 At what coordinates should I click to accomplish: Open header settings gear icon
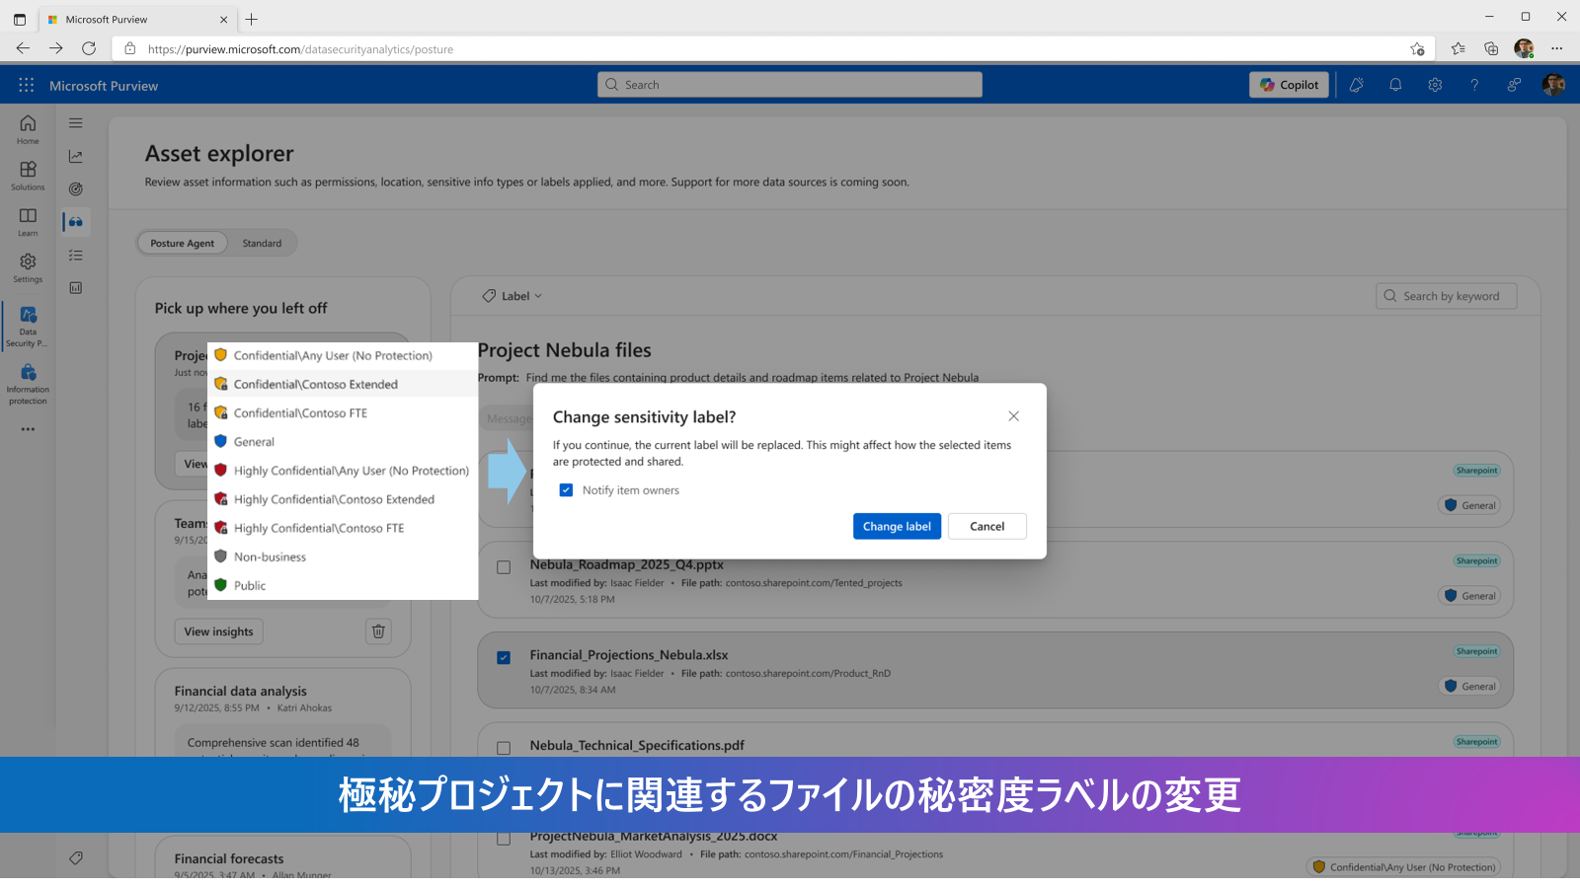pos(1435,85)
